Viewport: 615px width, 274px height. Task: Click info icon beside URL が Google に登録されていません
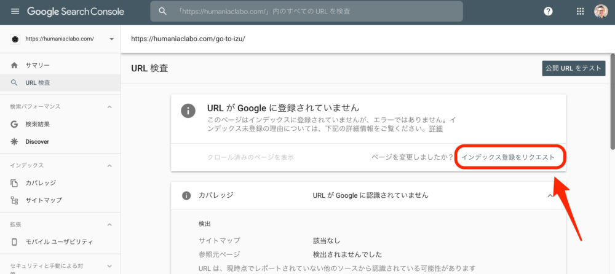click(x=188, y=111)
